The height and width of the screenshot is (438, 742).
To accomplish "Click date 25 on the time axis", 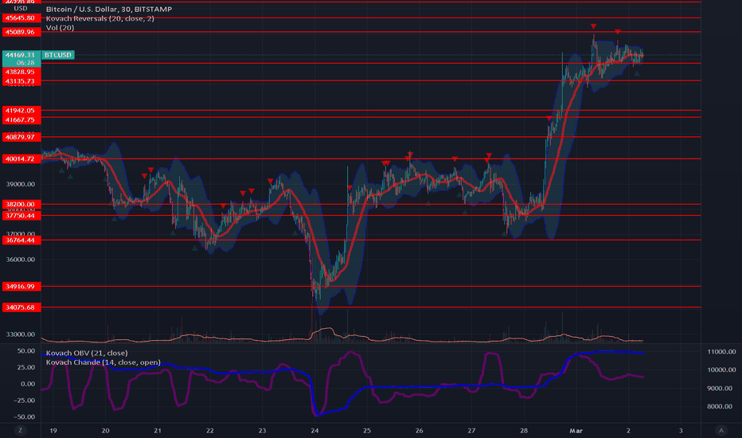I will pyautogui.click(x=367, y=430).
